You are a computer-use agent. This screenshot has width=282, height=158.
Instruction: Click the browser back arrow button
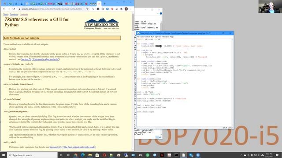[4, 9]
